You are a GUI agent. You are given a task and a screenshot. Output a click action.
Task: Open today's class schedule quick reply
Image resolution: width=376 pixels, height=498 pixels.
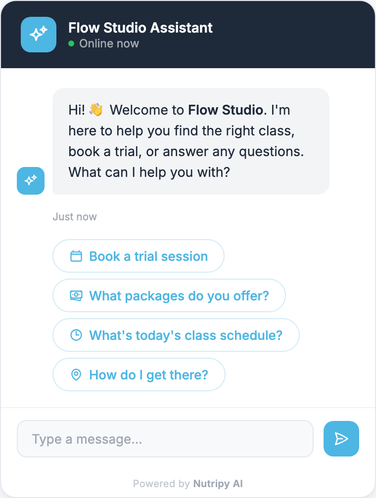click(176, 335)
